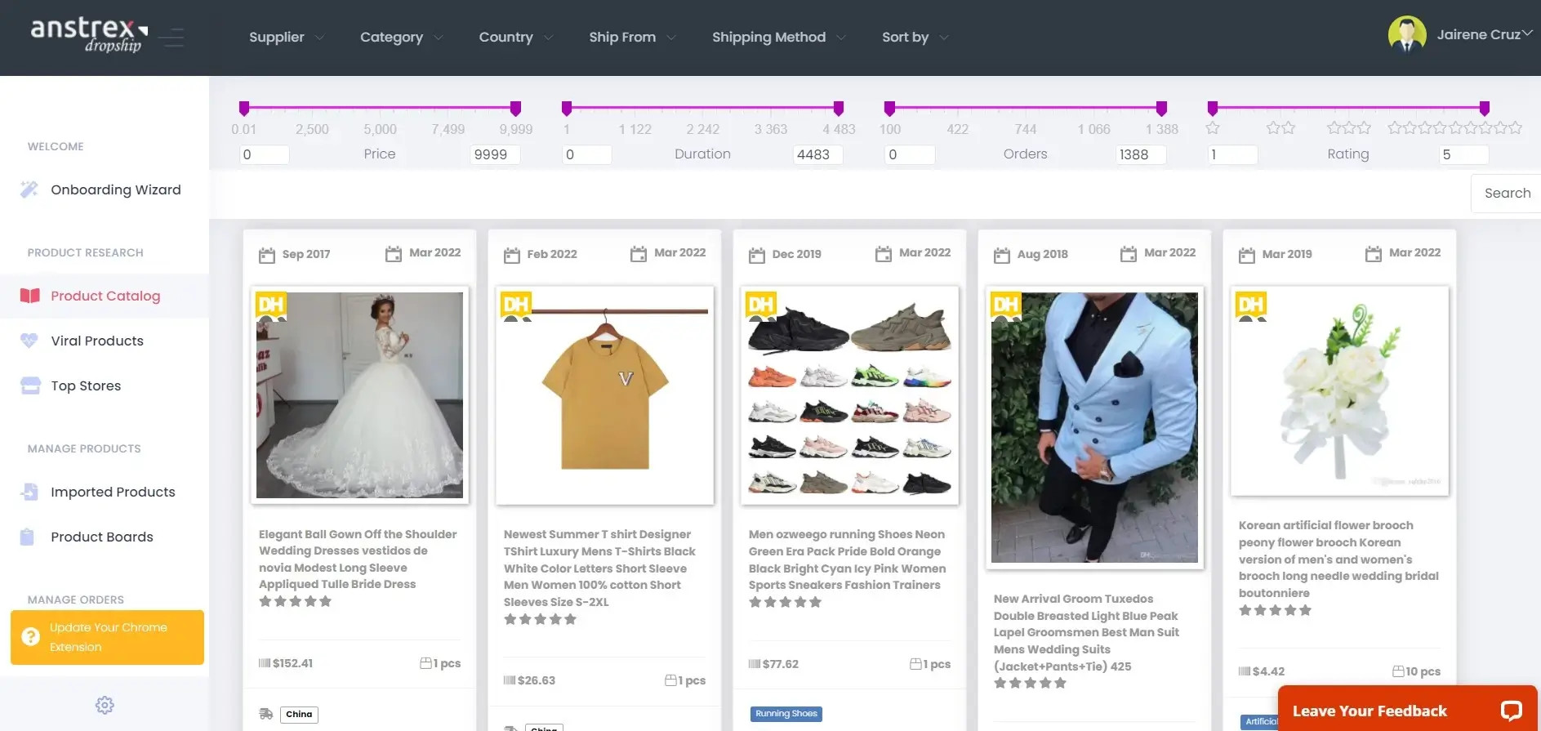Open the flower brooch product image
This screenshot has height=731, width=1541.
(1339, 391)
